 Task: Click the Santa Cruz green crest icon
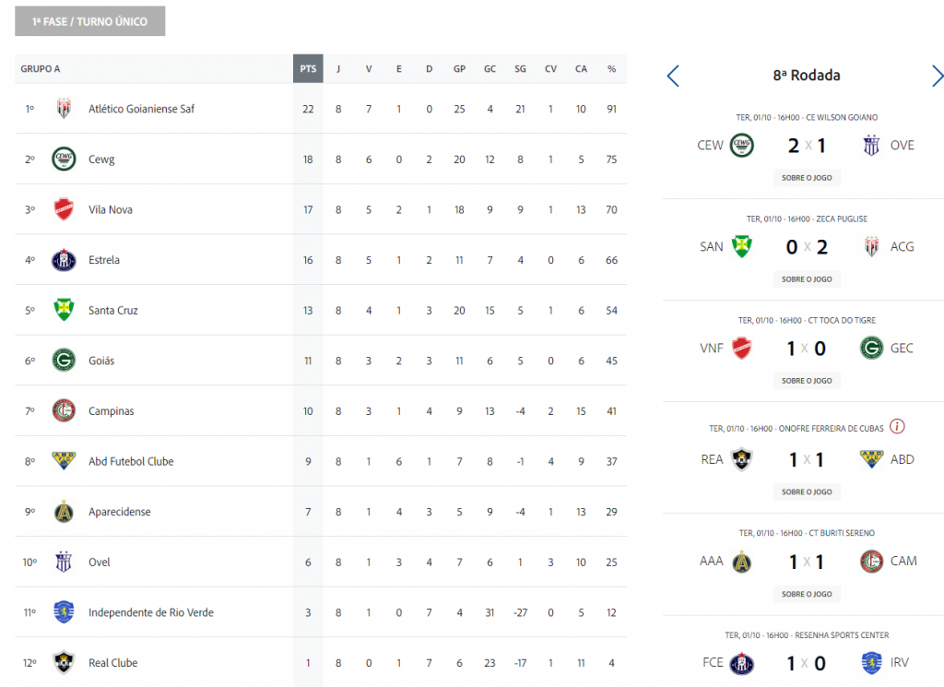(64, 310)
